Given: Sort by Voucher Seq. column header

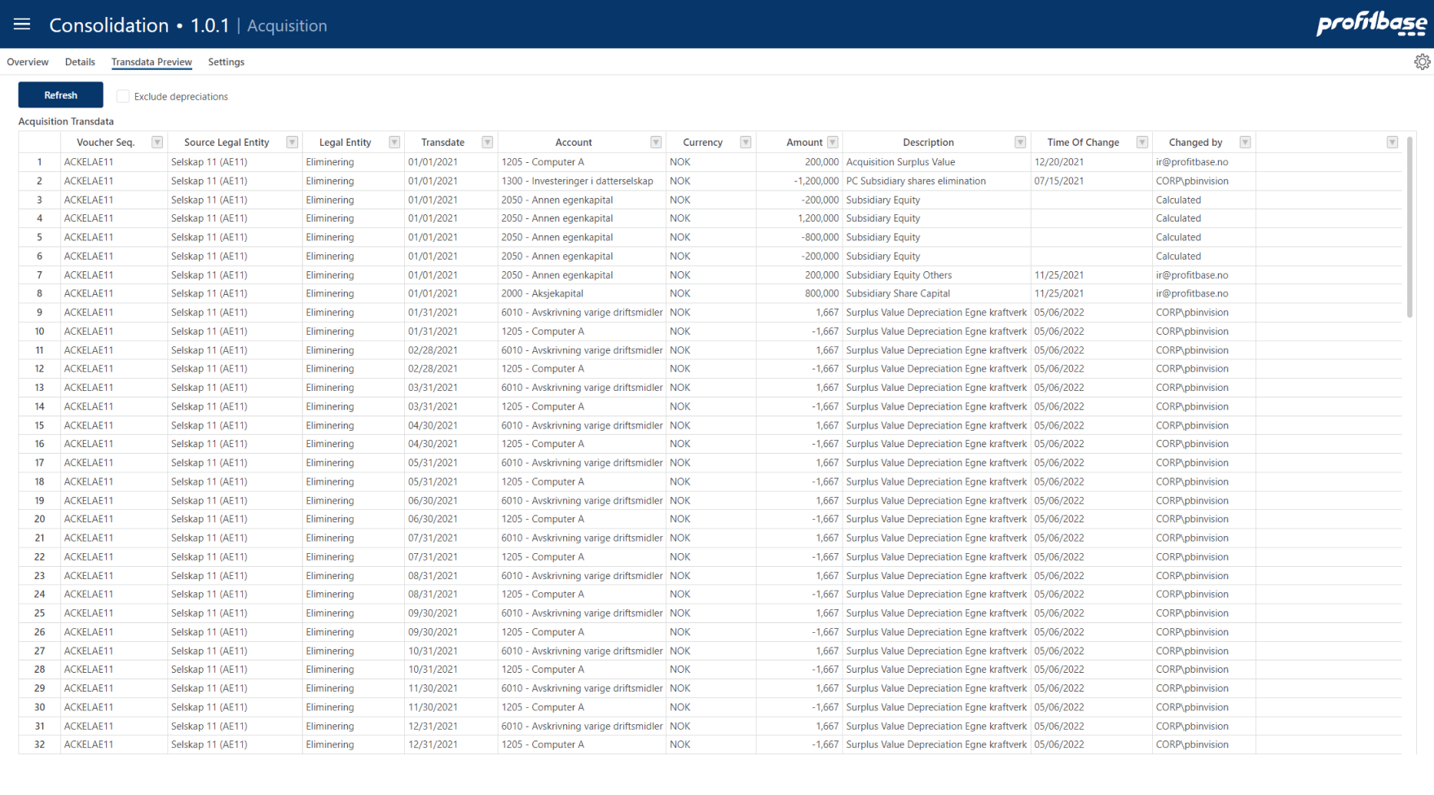Looking at the screenshot, I should point(106,143).
